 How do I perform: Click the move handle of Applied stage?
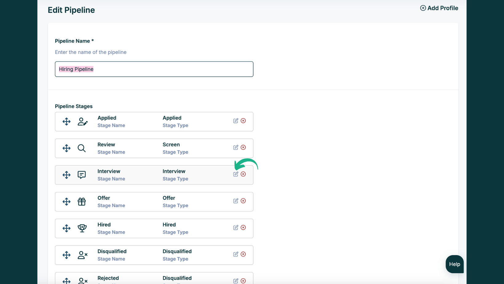tap(66, 122)
